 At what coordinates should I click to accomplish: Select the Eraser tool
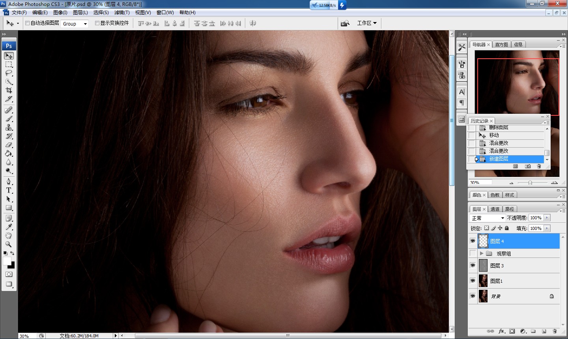pyautogui.click(x=9, y=144)
